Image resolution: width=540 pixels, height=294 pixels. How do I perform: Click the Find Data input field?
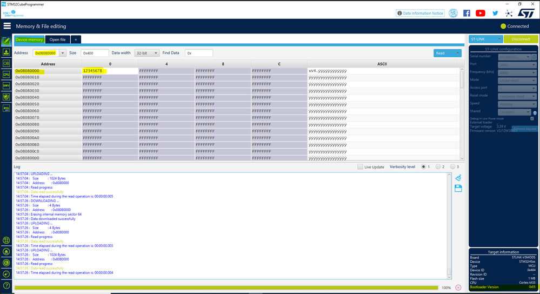point(199,53)
